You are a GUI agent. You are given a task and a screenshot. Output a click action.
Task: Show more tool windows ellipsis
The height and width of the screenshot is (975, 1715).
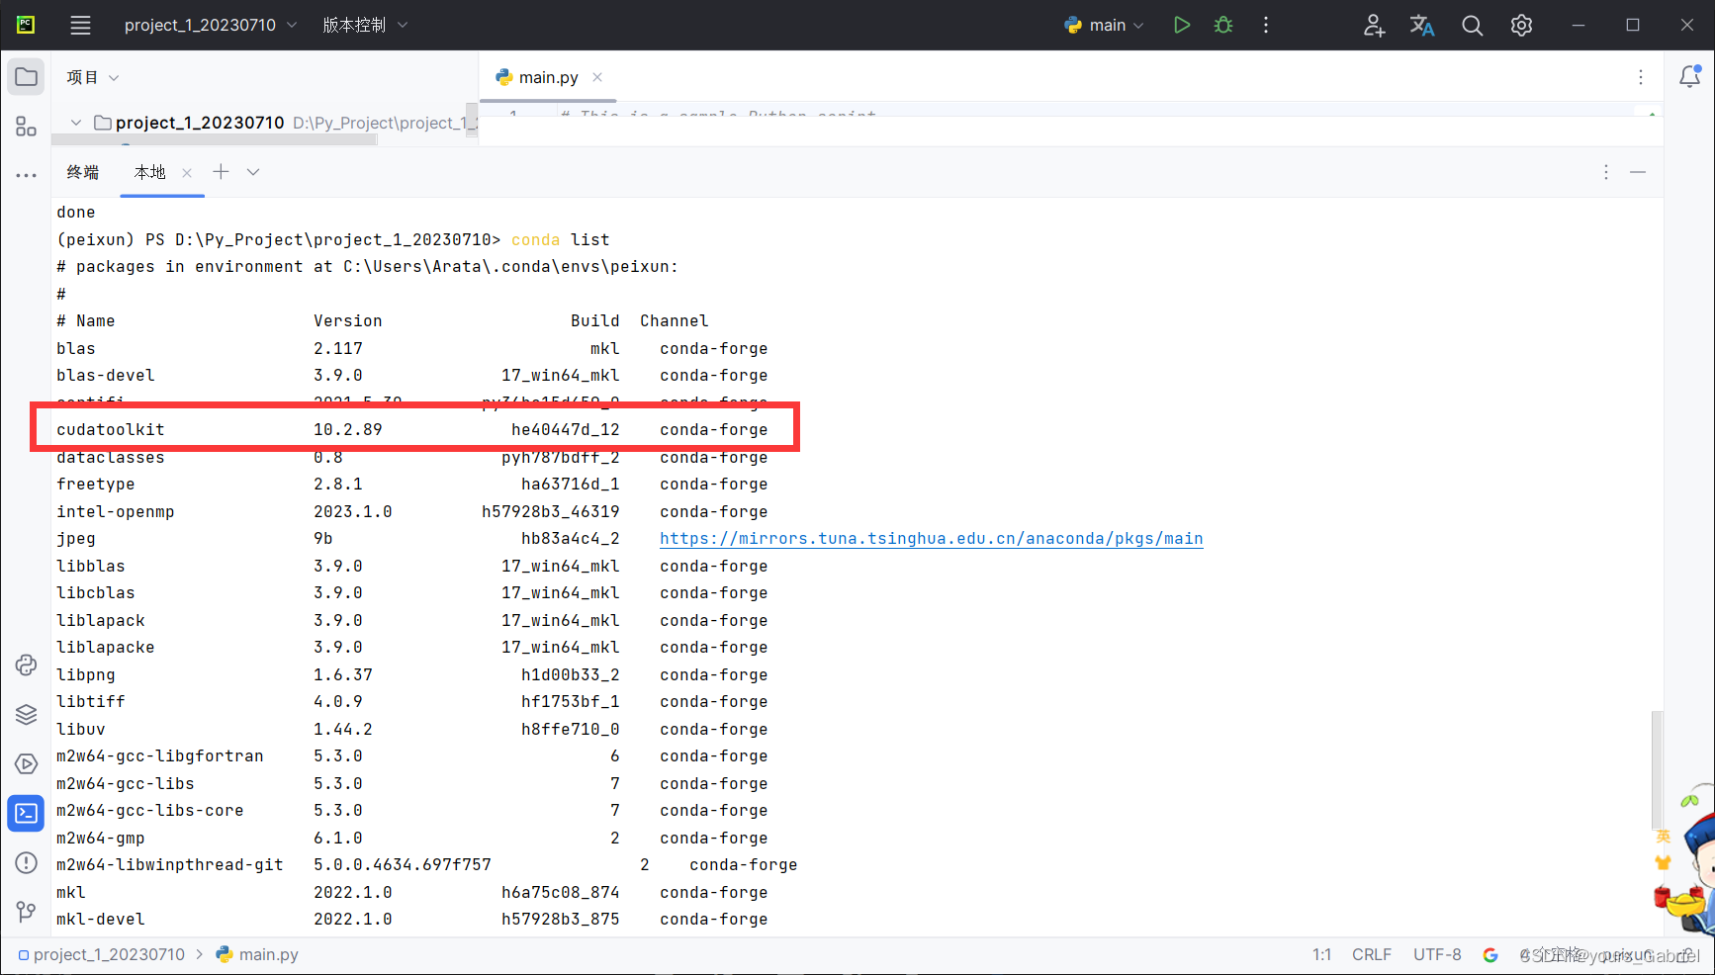(27, 176)
